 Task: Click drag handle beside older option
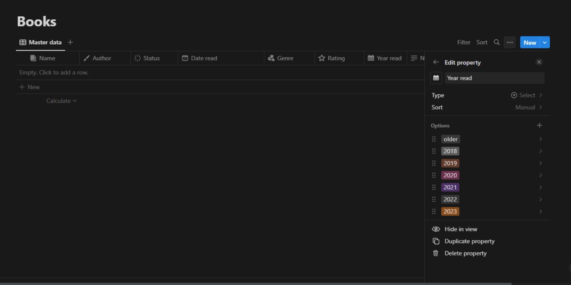tap(434, 139)
